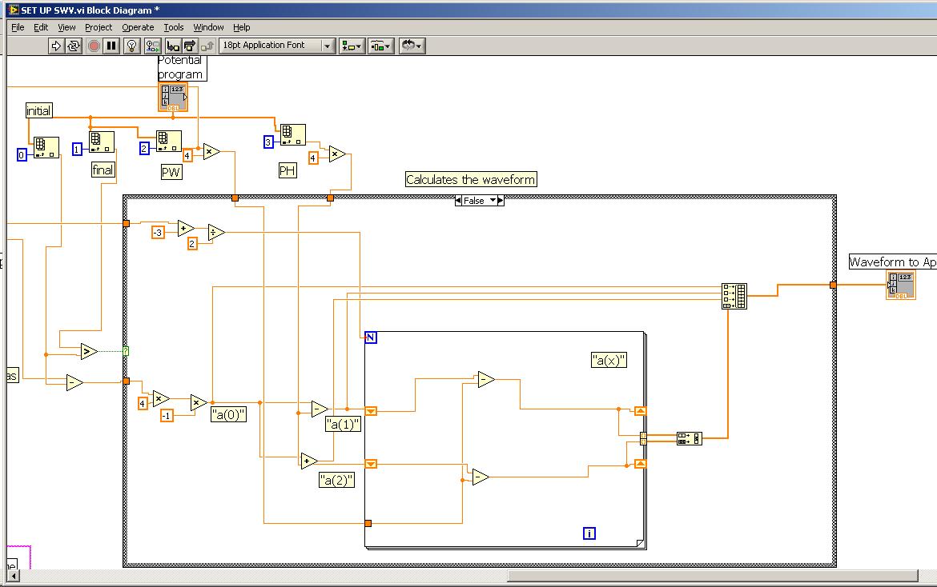Click the Pause button
The width and height of the screenshot is (937, 587).
[112, 46]
